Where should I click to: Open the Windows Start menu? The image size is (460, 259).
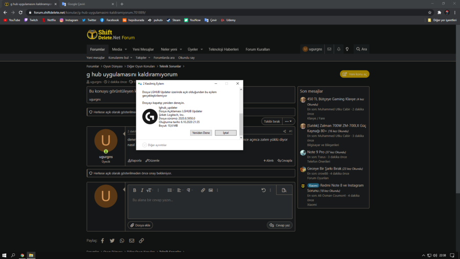(4, 255)
